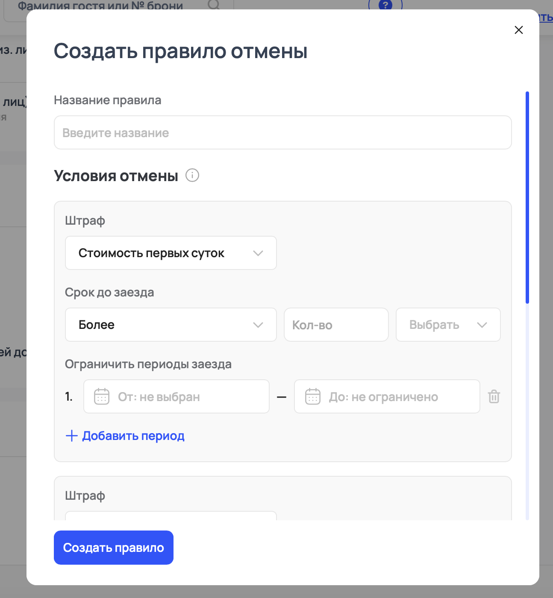
Task: Open the 'Более' term dropdown
Action: point(171,325)
